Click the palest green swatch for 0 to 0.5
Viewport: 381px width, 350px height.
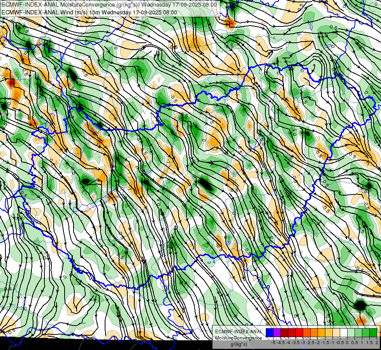click(x=351, y=333)
